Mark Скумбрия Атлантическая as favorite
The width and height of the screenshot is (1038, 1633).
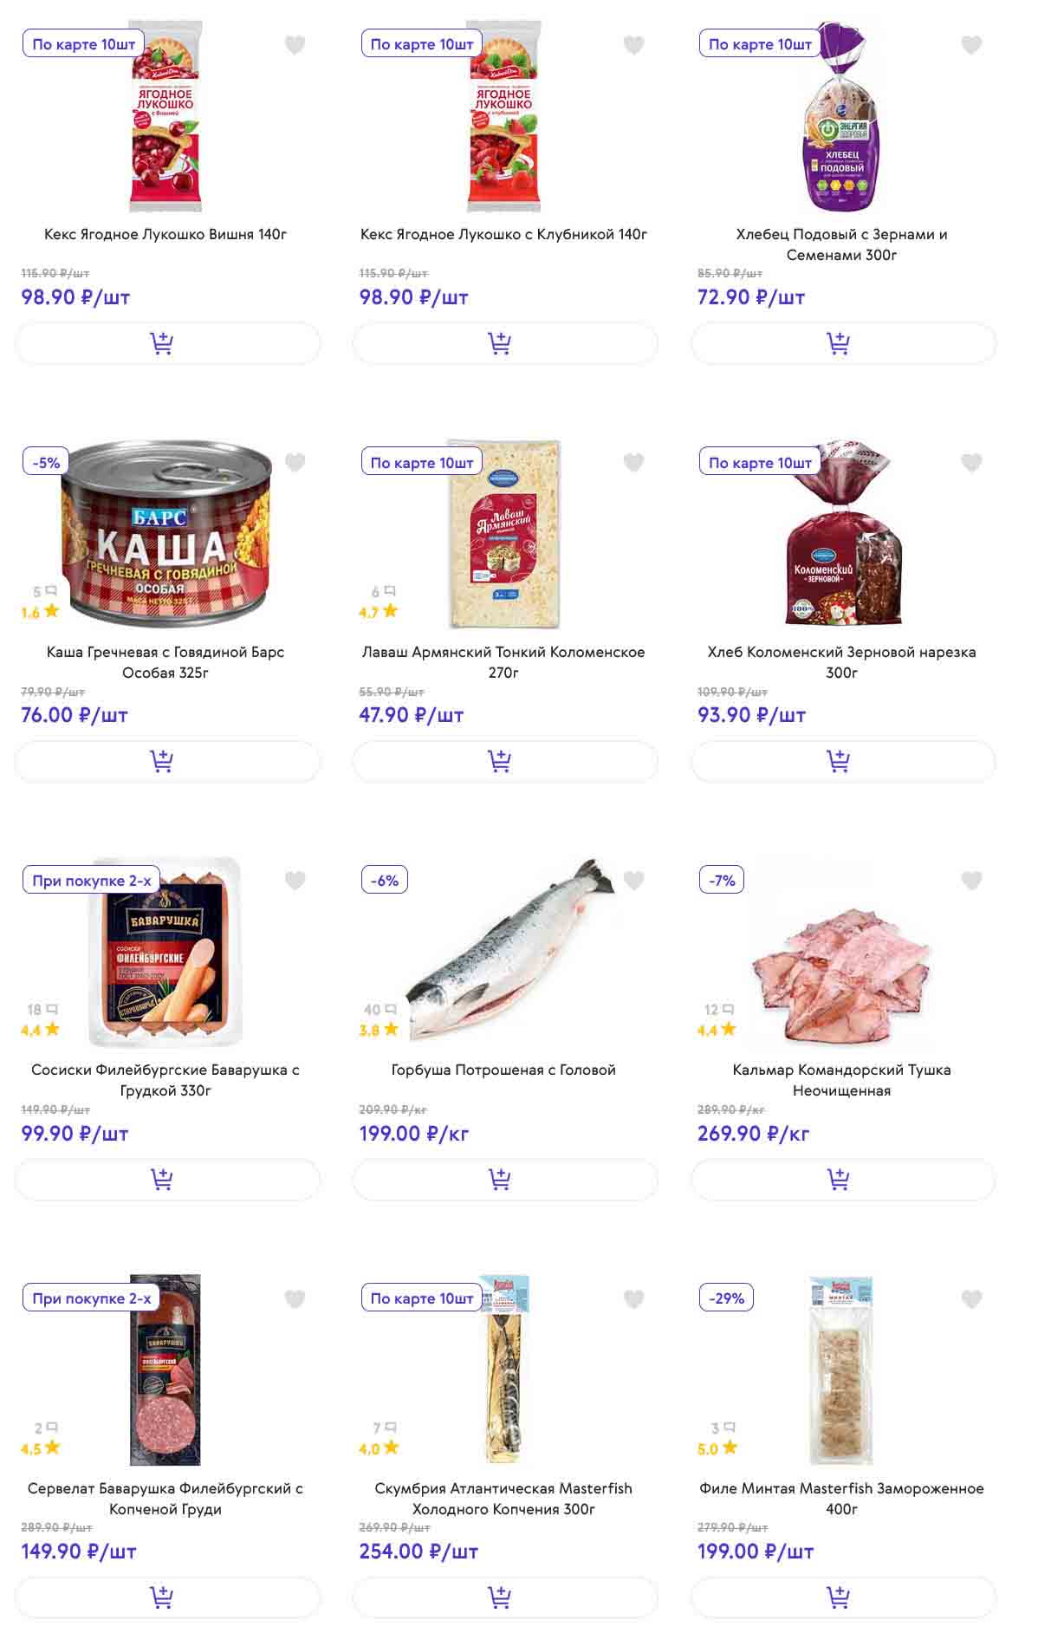pos(633,1298)
